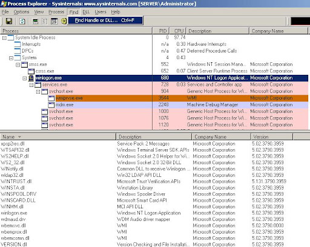
Task: Click the System process icon
Action: [x=18, y=57]
